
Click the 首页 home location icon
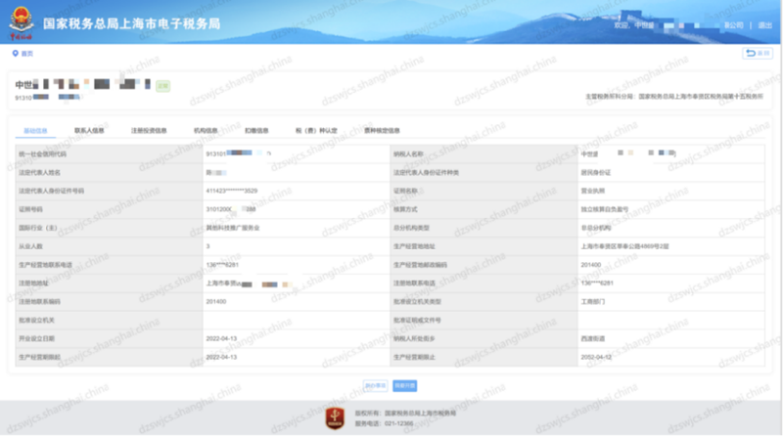[15, 53]
